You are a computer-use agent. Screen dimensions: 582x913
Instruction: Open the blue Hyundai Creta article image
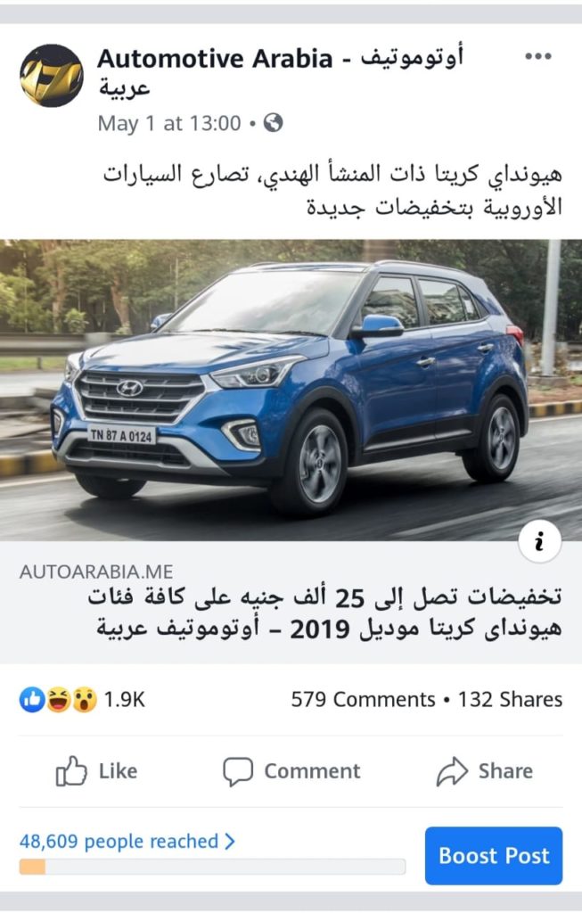[291, 391]
